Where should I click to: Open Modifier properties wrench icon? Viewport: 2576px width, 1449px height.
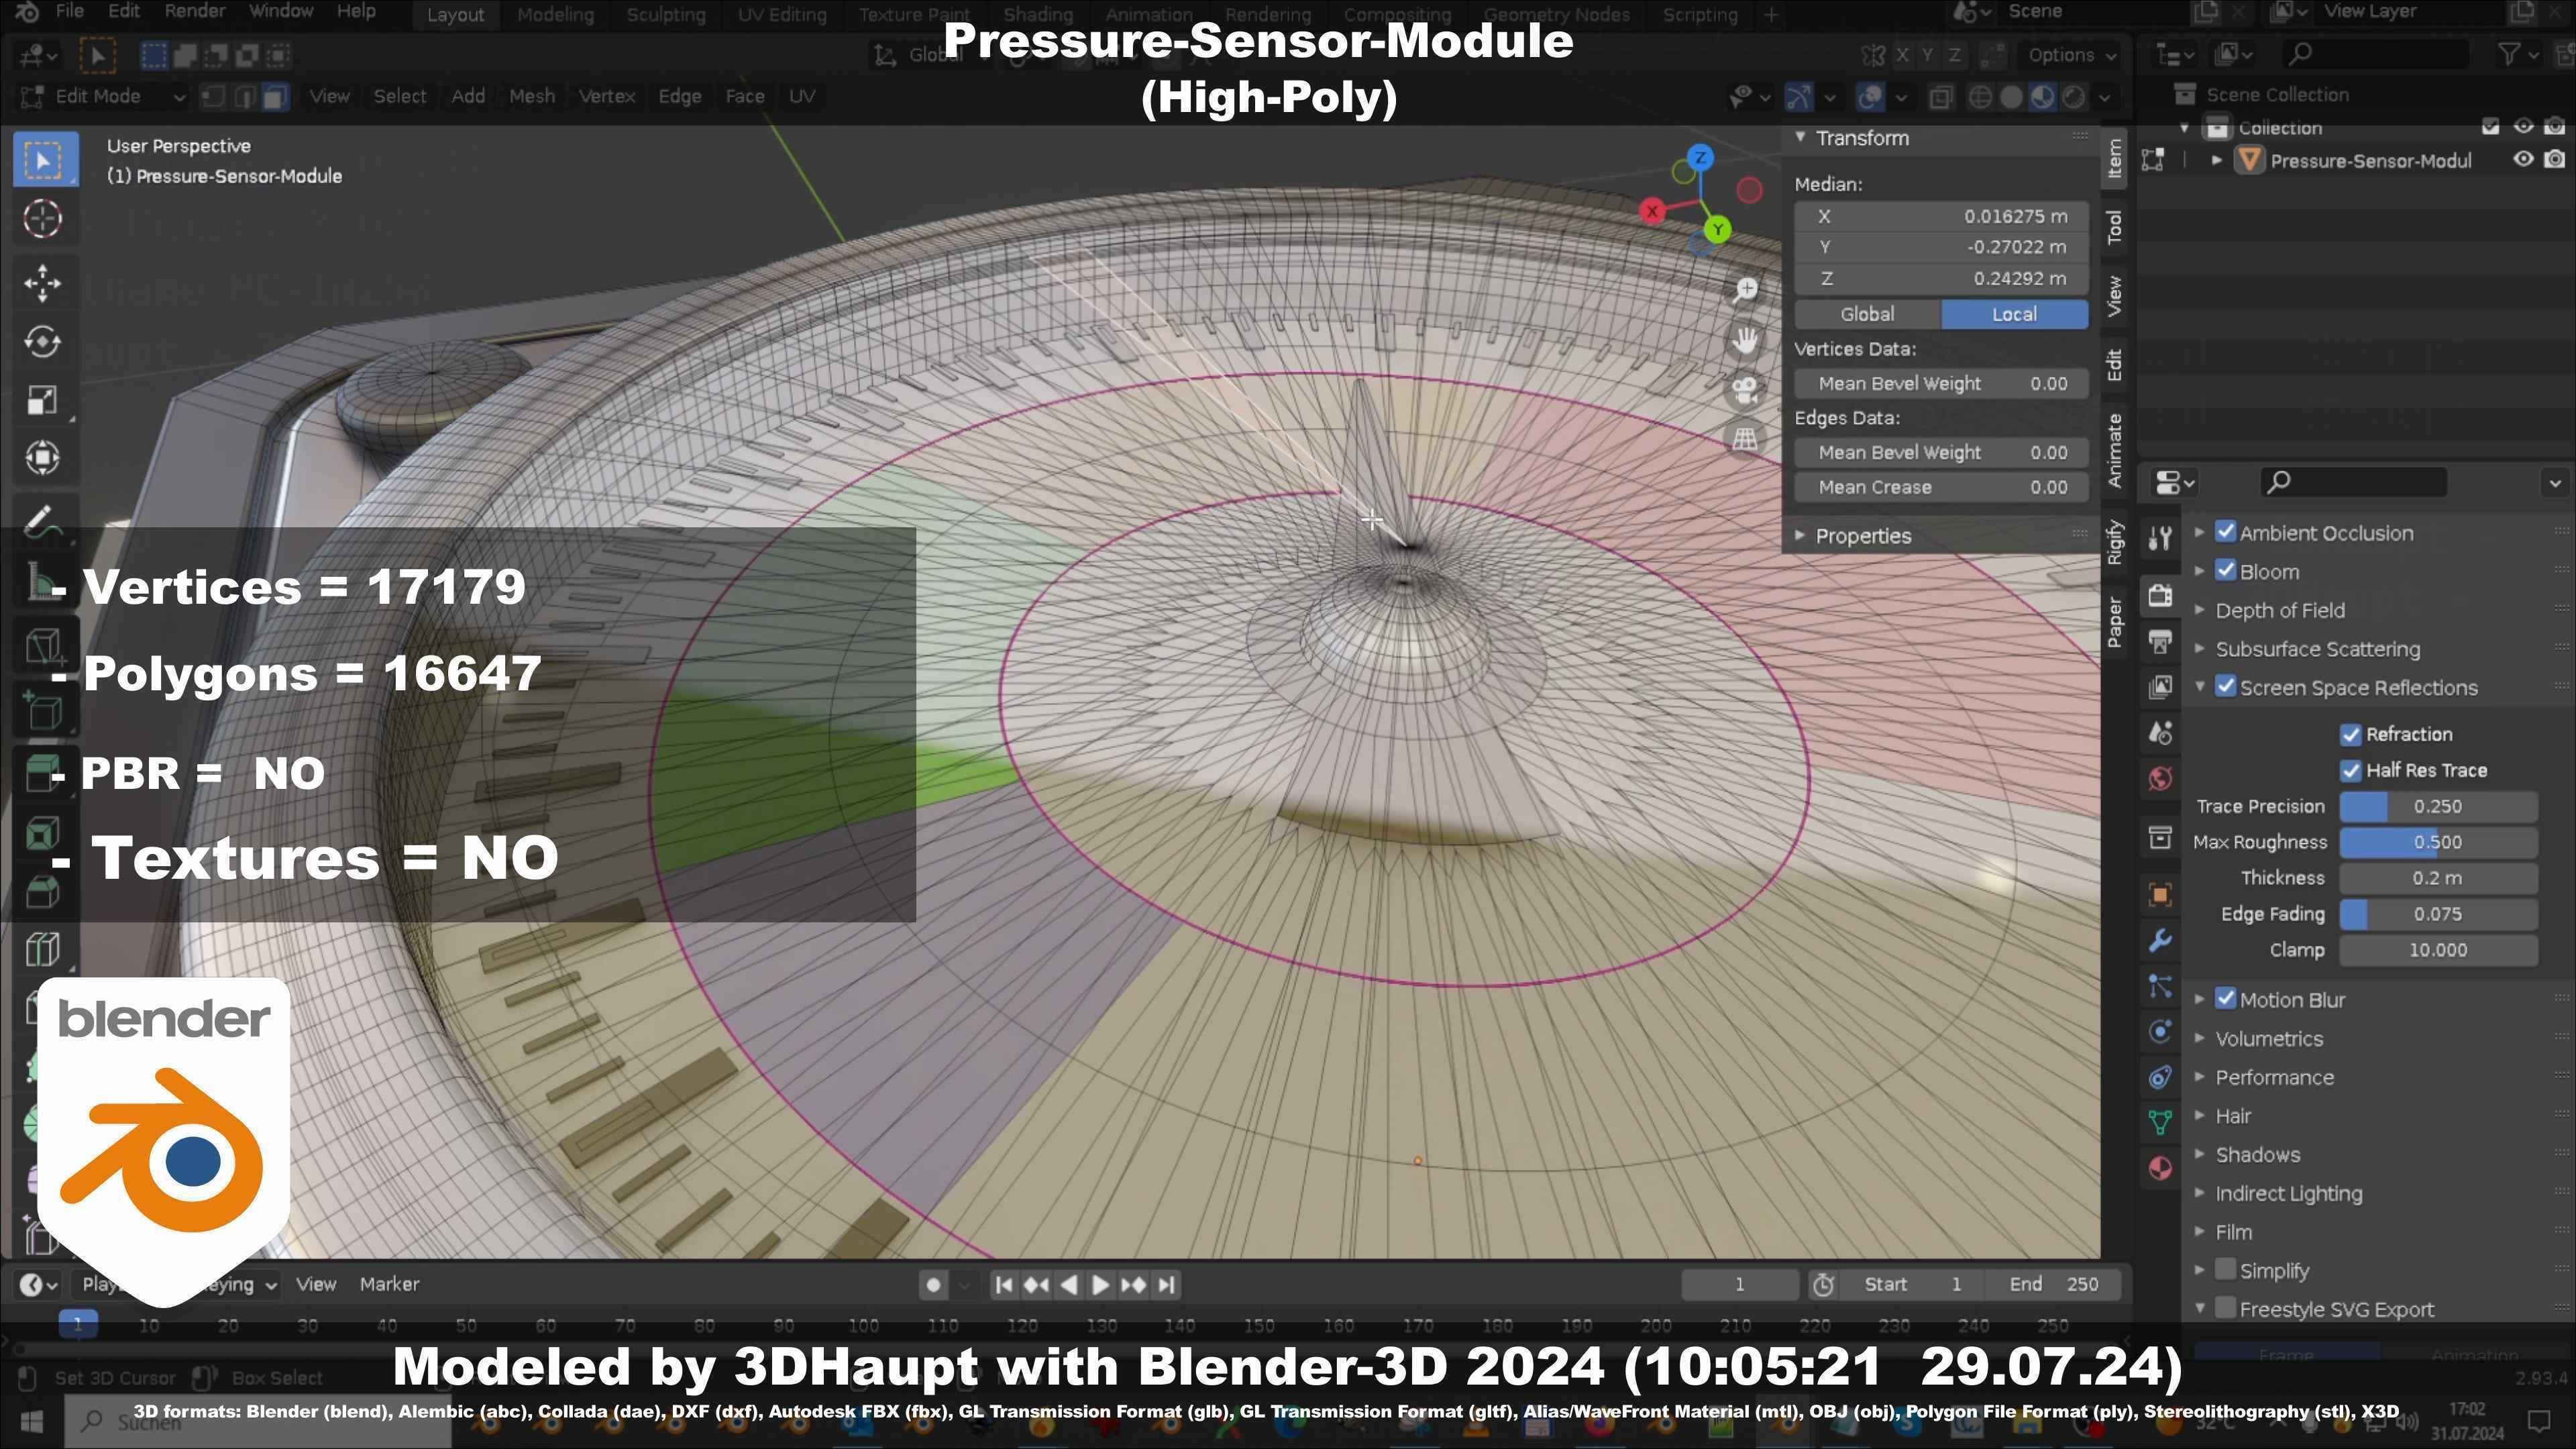pyautogui.click(x=2160, y=940)
